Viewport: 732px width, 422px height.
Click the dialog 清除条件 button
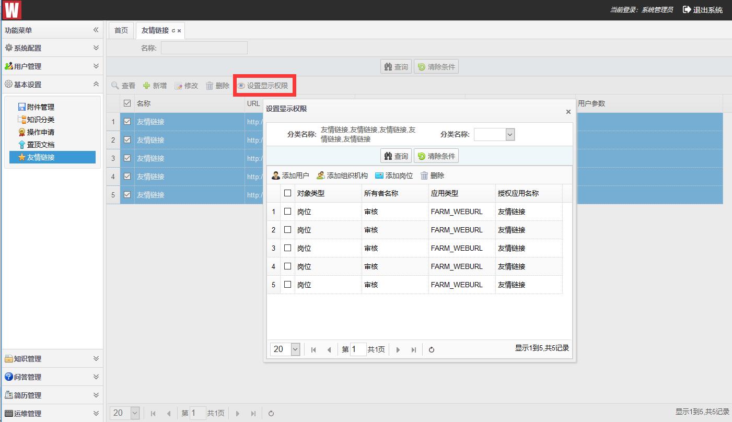coord(436,156)
